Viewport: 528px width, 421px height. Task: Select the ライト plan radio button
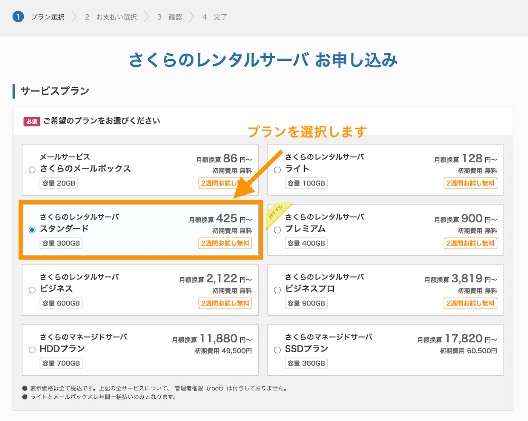tap(277, 170)
